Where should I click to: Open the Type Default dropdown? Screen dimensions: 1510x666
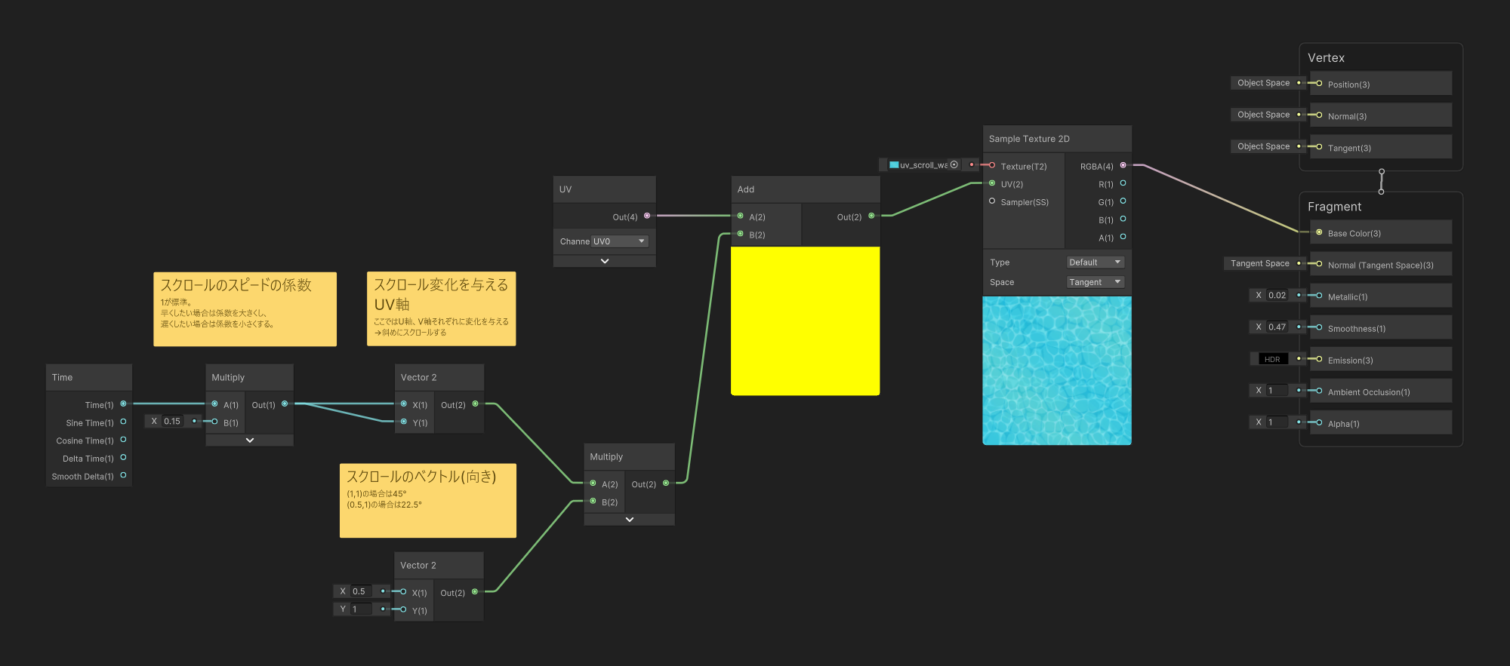point(1096,262)
